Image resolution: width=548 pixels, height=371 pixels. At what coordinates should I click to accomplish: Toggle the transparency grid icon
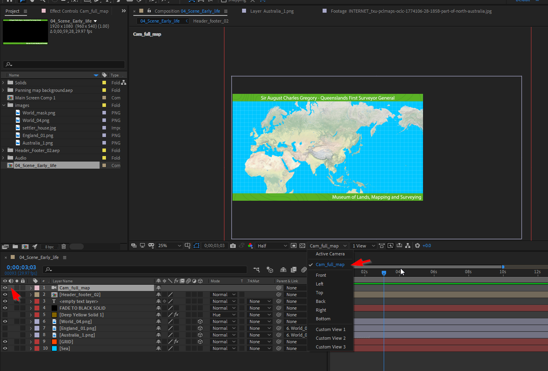(302, 246)
